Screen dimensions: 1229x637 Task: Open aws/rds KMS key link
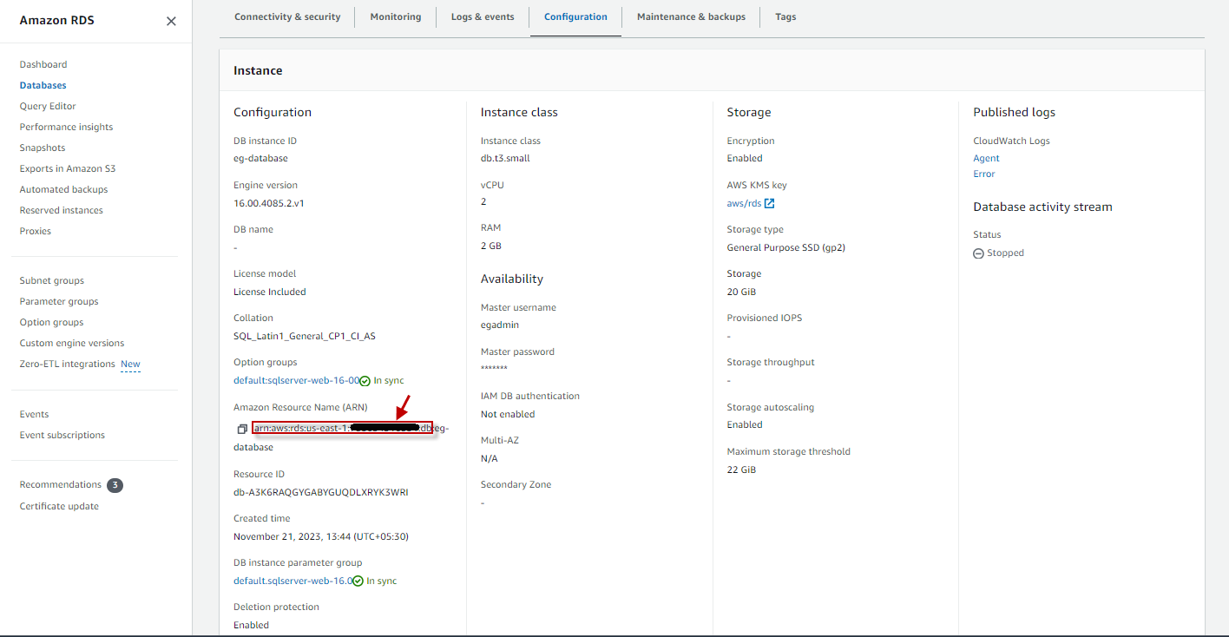[x=744, y=203]
